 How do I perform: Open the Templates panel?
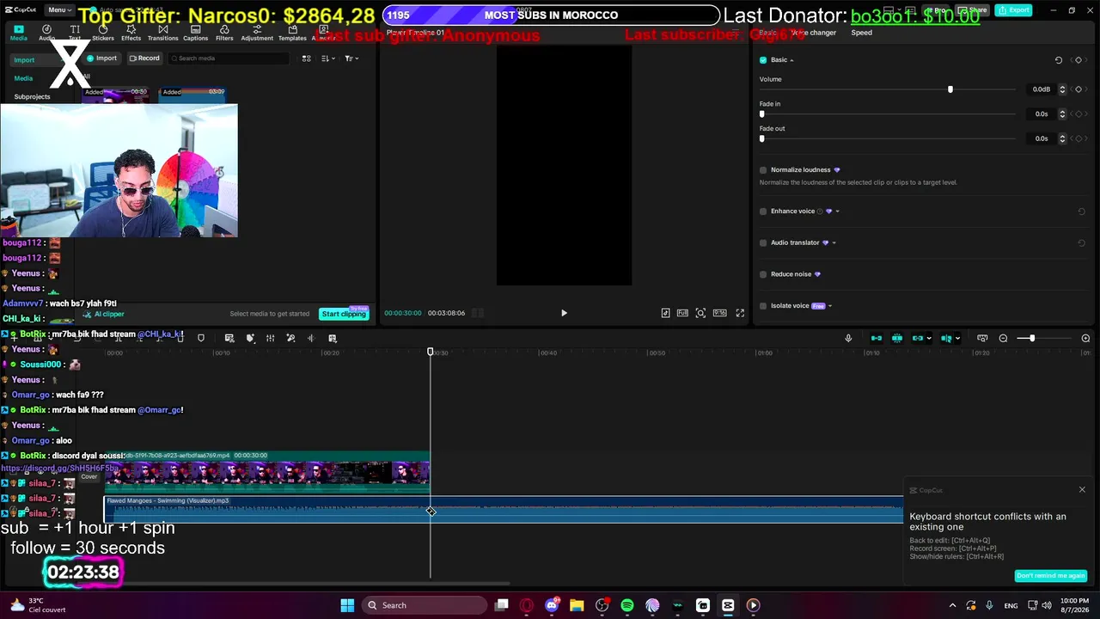(x=292, y=33)
